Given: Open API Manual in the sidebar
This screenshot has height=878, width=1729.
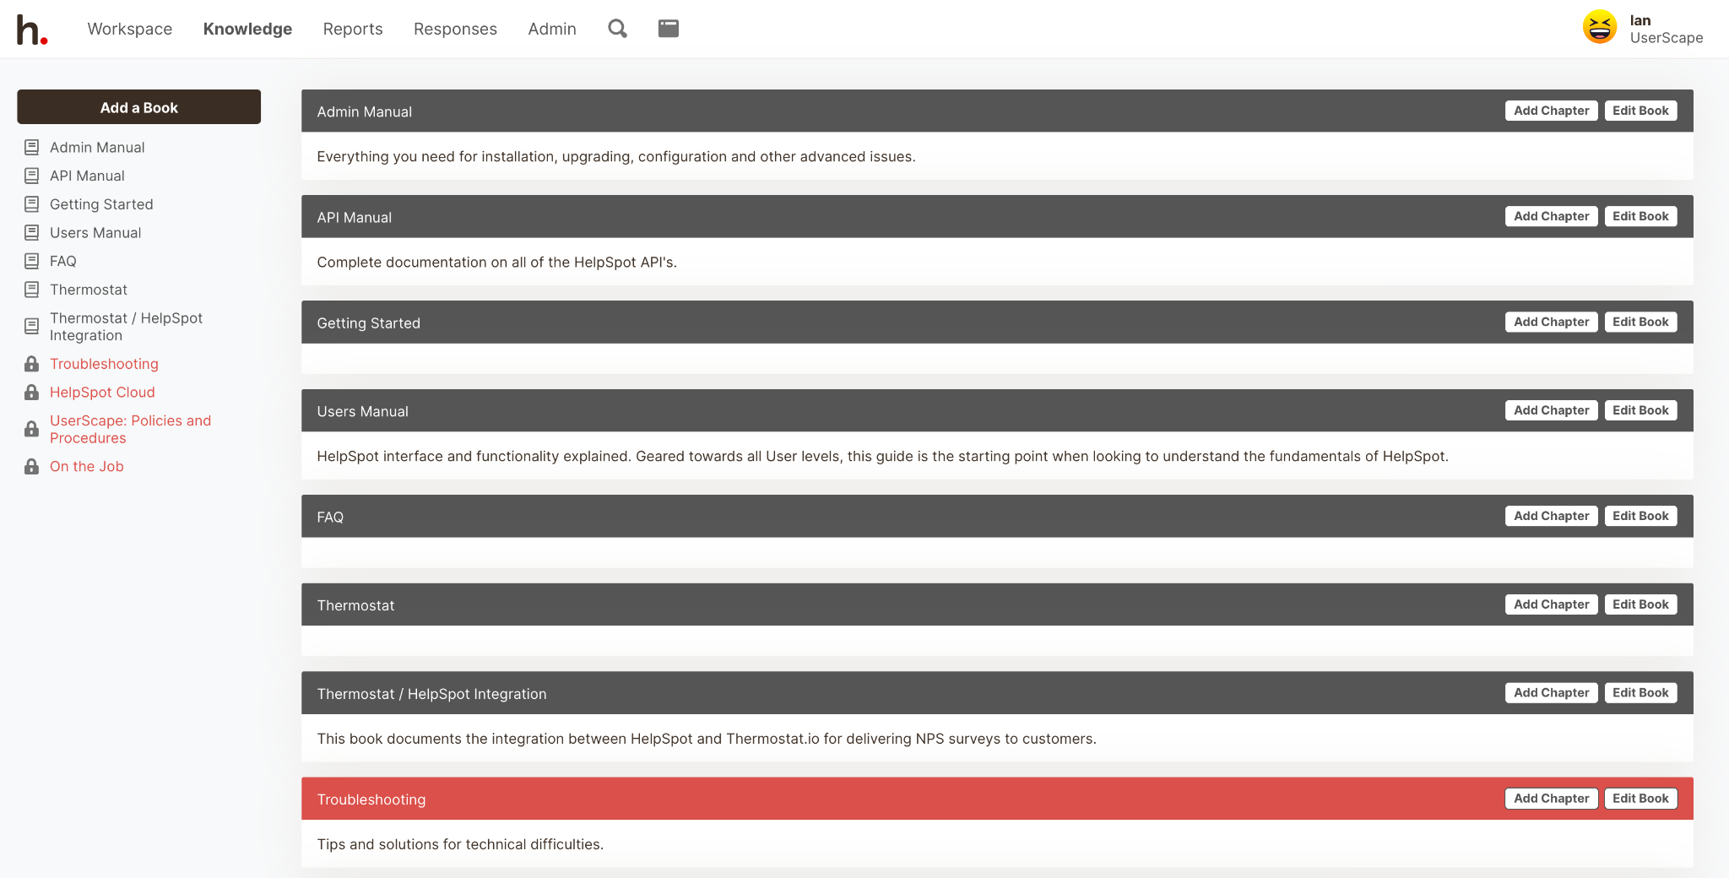Looking at the screenshot, I should point(87,176).
